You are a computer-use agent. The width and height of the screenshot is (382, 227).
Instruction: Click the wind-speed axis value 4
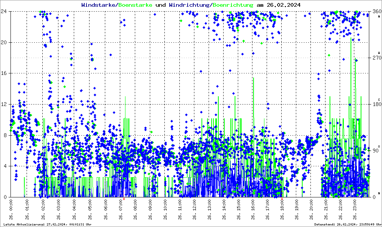5,166
